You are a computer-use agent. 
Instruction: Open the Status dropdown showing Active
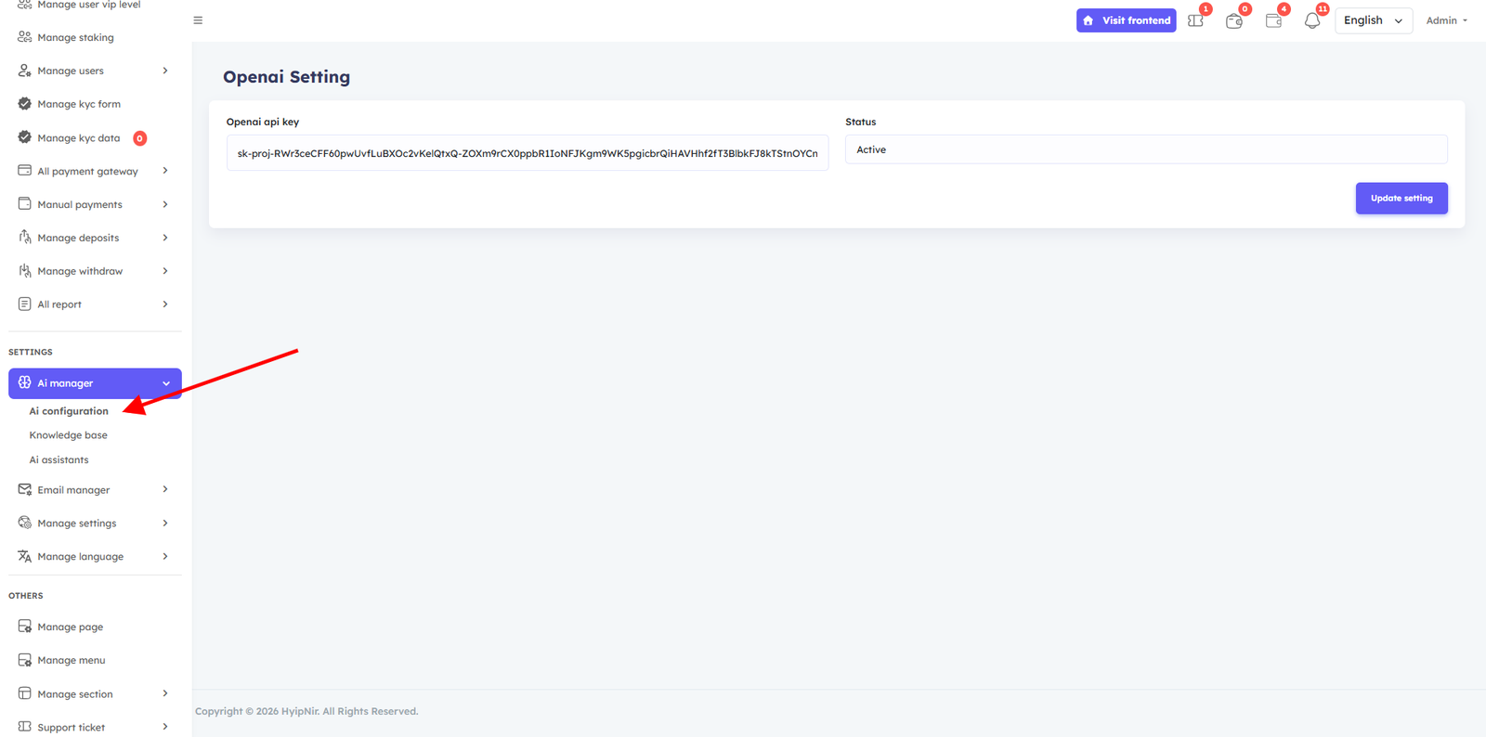tap(1145, 149)
